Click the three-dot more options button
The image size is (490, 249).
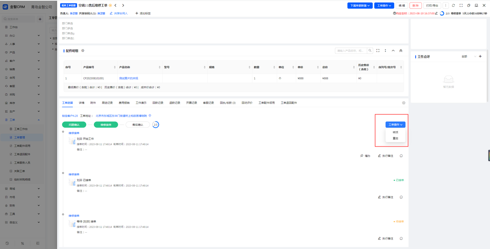click(x=446, y=5)
